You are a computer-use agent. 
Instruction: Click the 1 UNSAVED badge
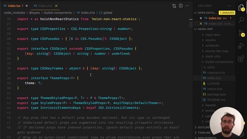pos(227,13)
